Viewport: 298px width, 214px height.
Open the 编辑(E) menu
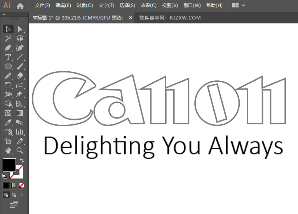63,5
